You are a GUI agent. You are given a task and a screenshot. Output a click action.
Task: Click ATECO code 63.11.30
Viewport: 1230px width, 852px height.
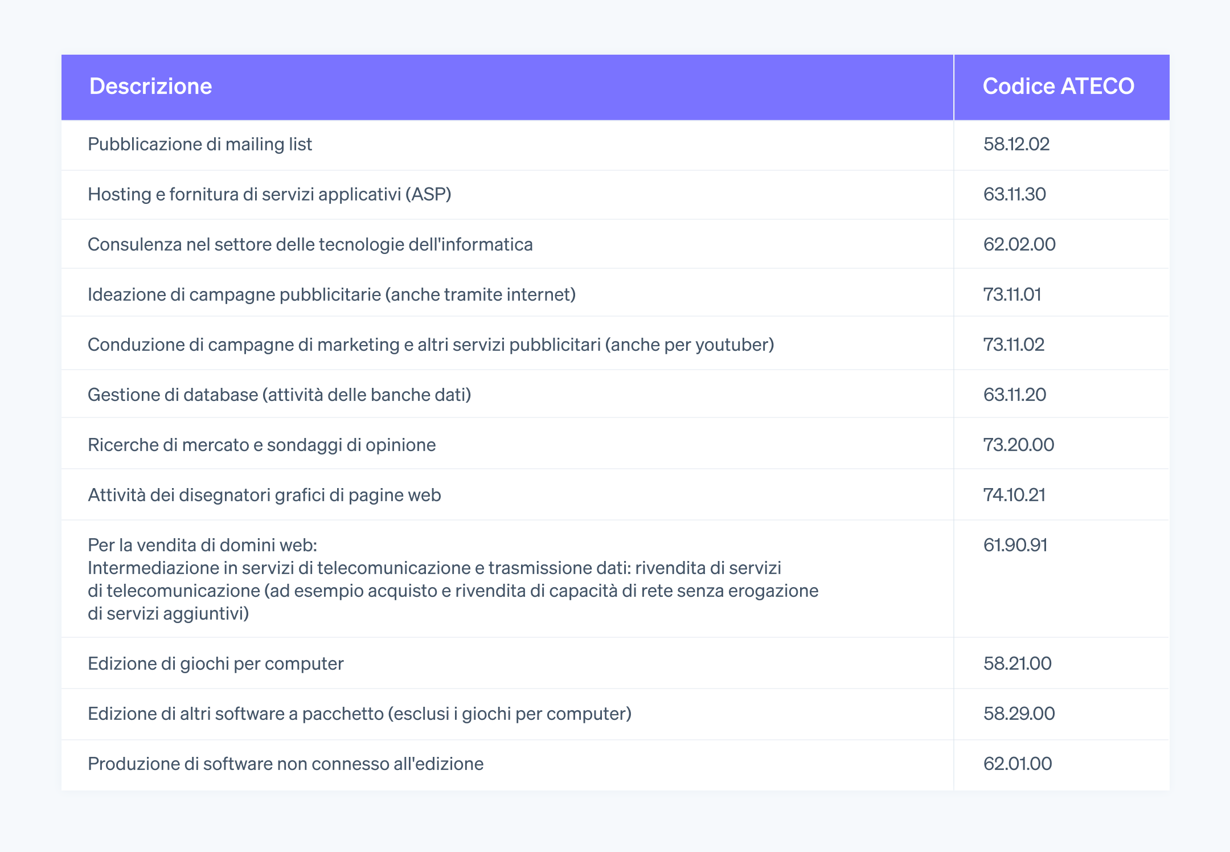click(x=1014, y=194)
